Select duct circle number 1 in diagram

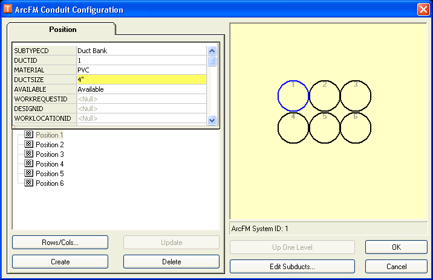tap(293, 96)
